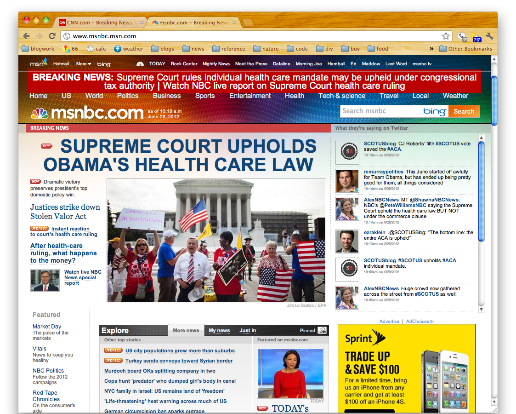Show hidden bookmarks with the overflow chevron
Image resolution: width=516 pixels, height=414 pixels.
(x=431, y=49)
